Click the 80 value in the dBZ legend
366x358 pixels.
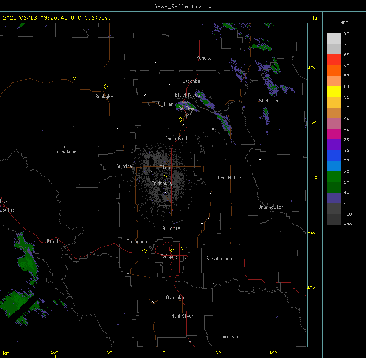coord(346,33)
